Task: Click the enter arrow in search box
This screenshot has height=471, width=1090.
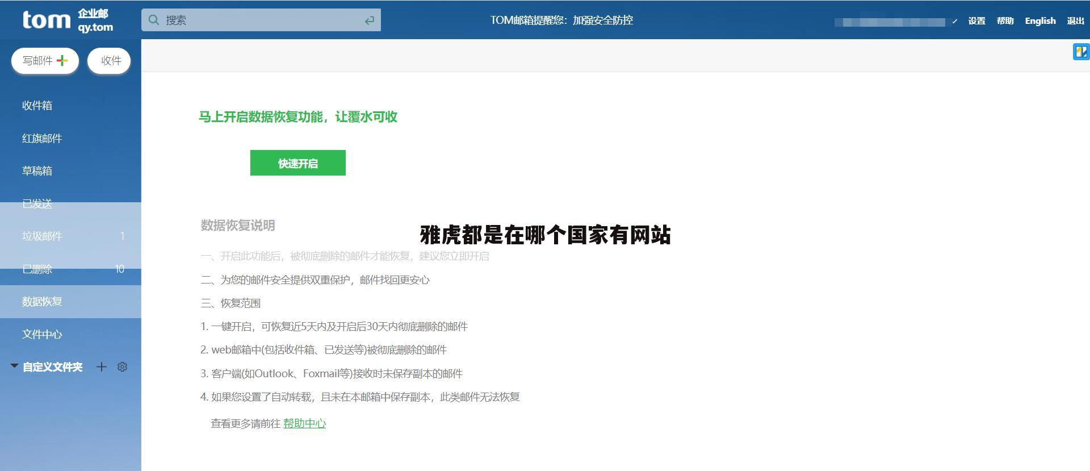Action: click(370, 20)
